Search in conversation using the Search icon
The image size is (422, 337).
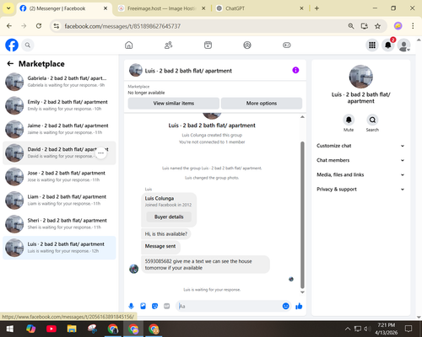coord(372,120)
